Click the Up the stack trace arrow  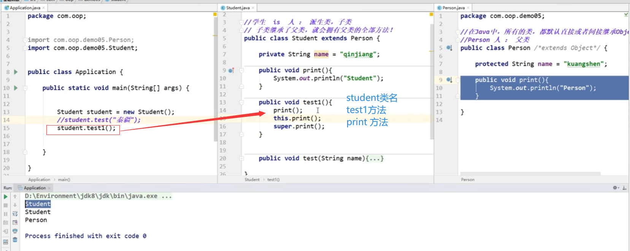click(x=15, y=196)
